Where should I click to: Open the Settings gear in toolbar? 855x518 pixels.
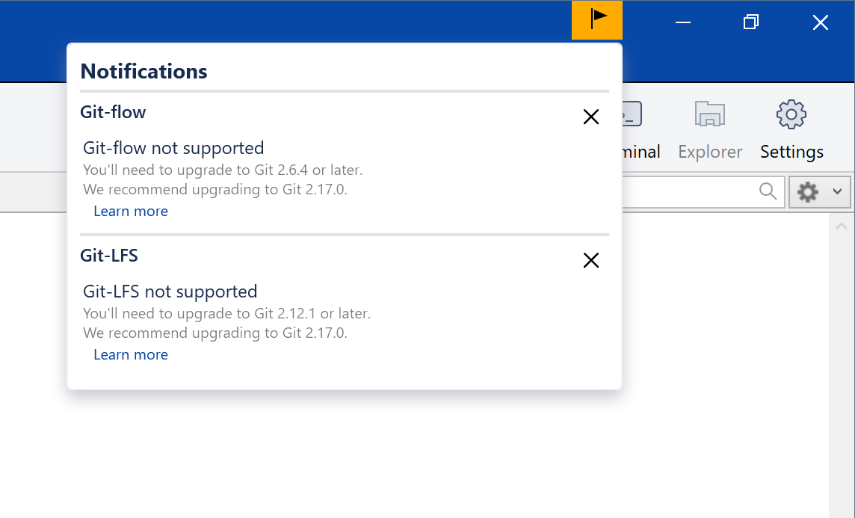[791, 130]
